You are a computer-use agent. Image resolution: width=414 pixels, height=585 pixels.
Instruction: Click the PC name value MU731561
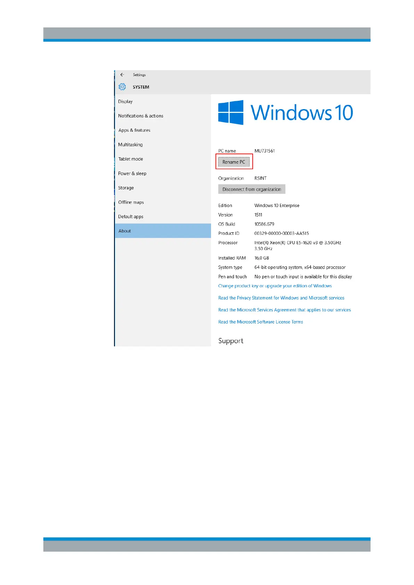(265, 151)
